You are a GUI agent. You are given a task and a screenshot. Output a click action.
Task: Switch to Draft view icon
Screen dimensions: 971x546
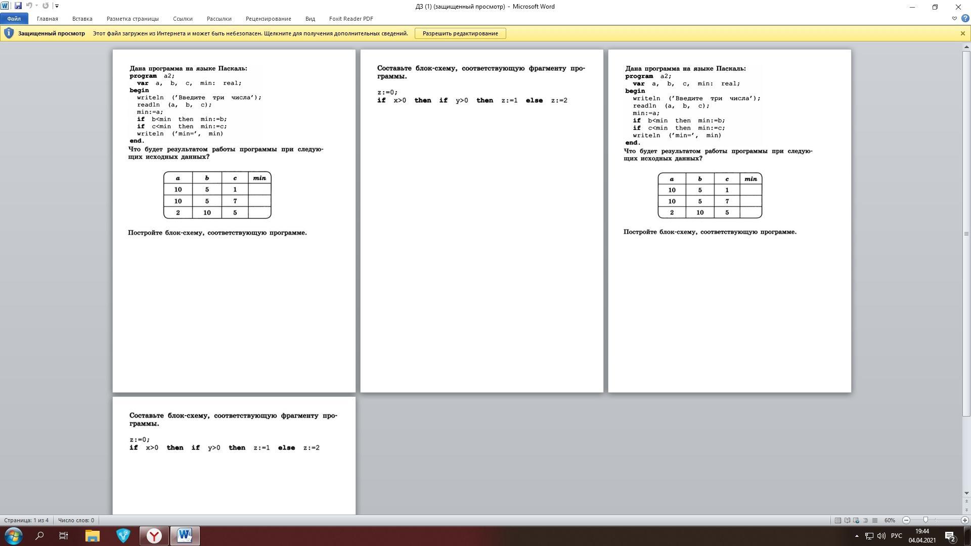(875, 520)
